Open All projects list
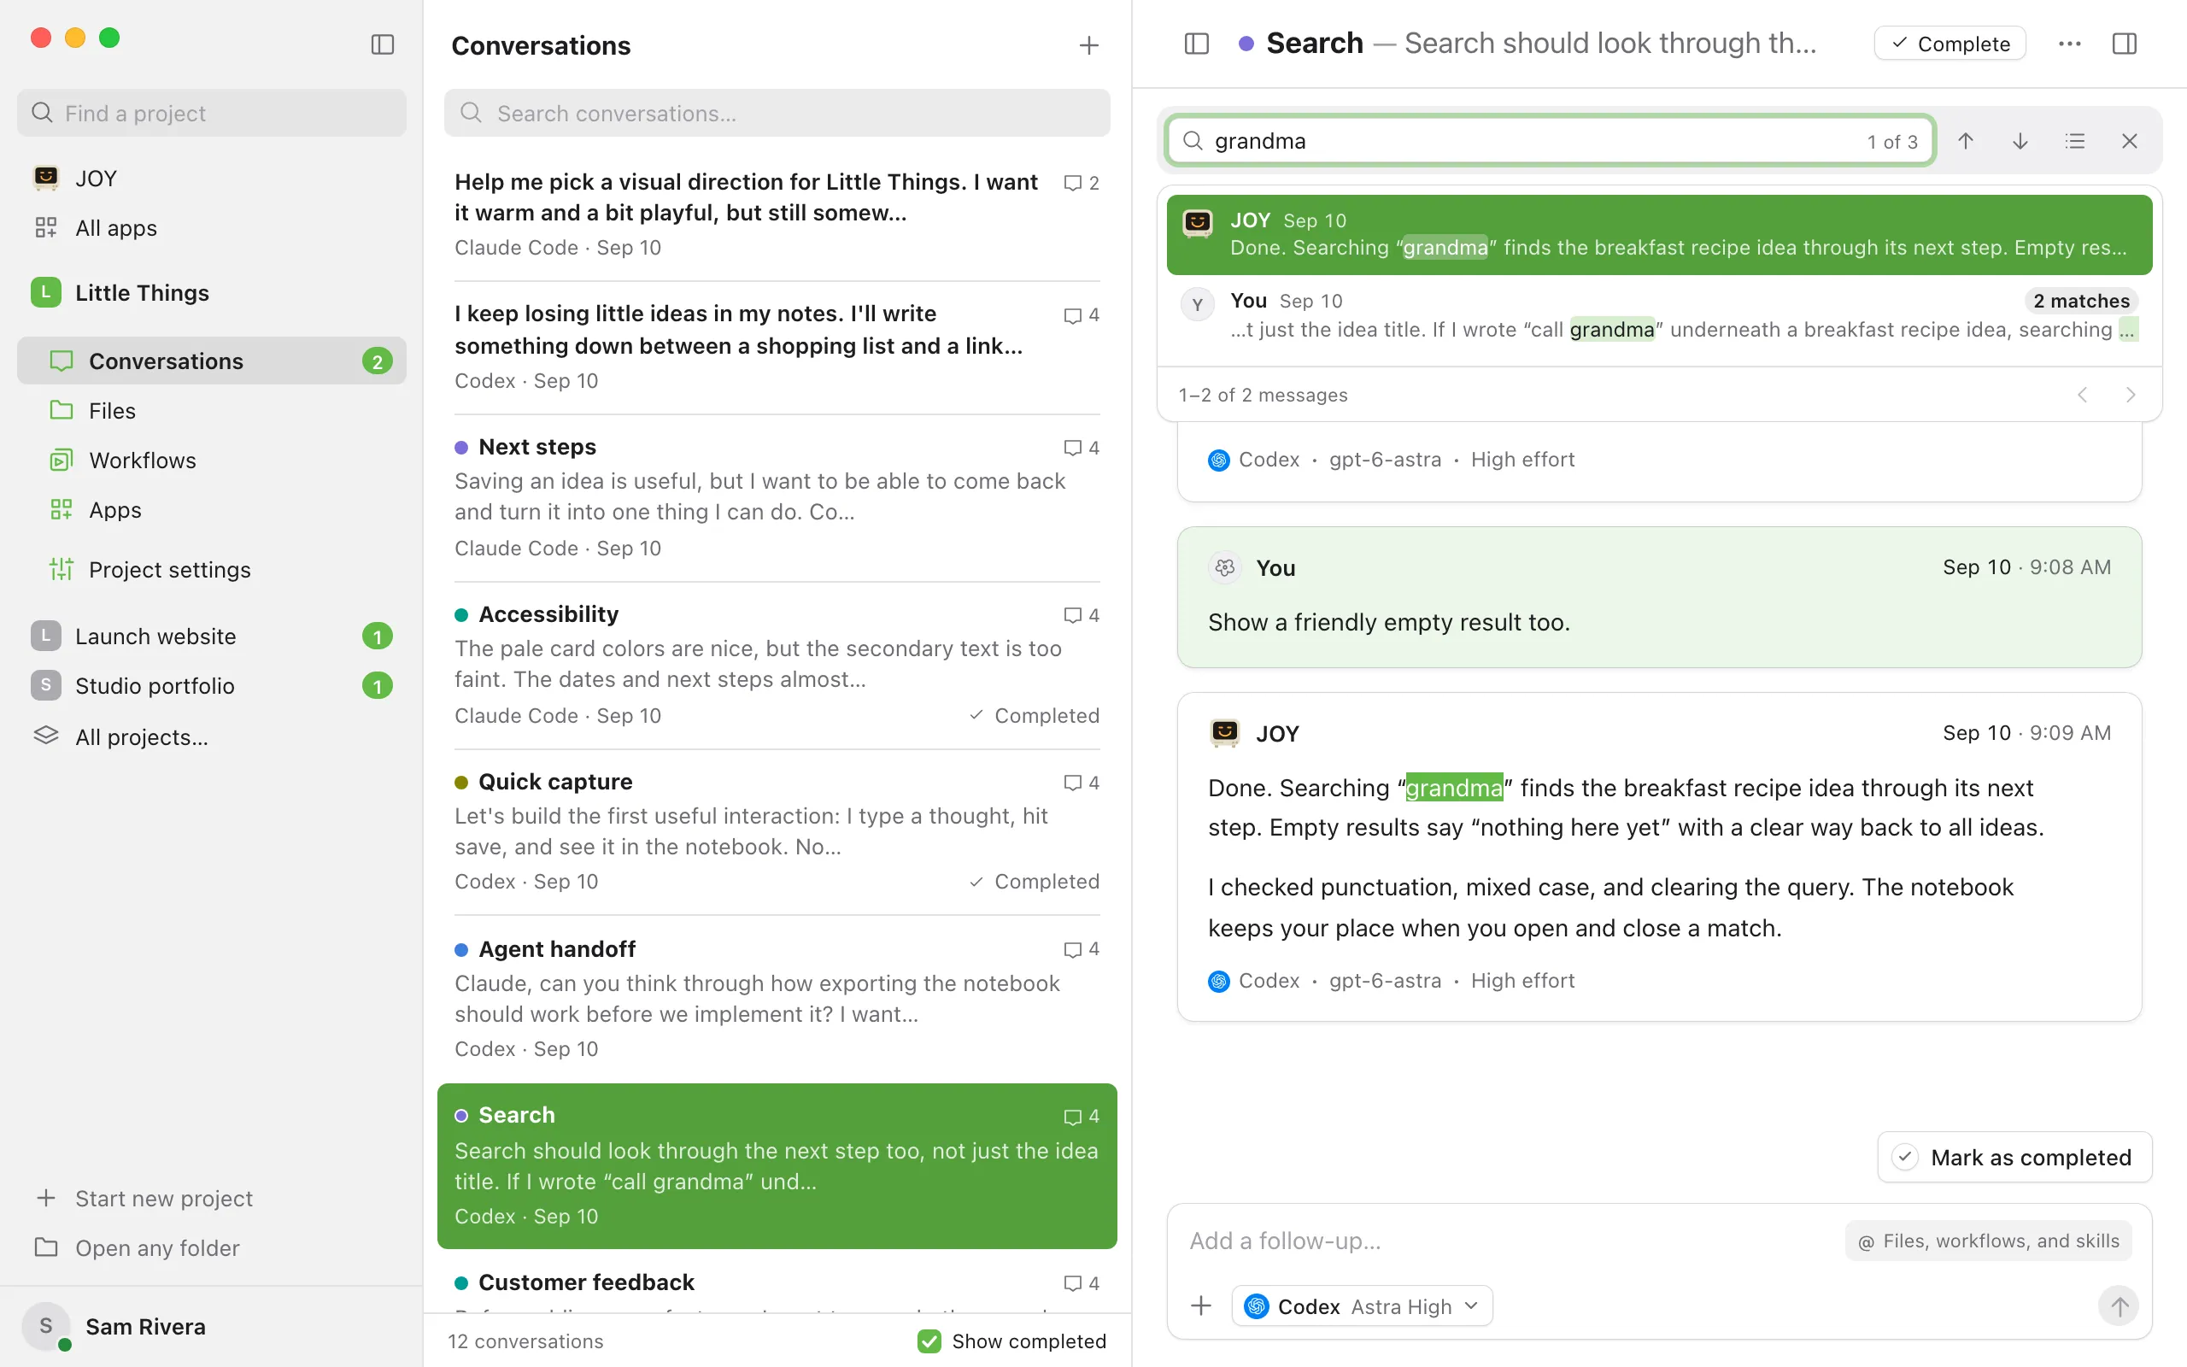The width and height of the screenshot is (2187, 1367). click(x=212, y=736)
